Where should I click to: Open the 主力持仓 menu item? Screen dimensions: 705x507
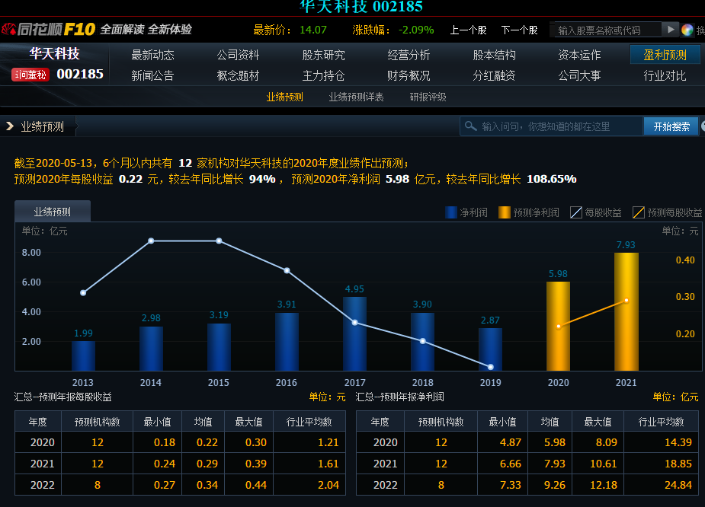click(x=323, y=75)
